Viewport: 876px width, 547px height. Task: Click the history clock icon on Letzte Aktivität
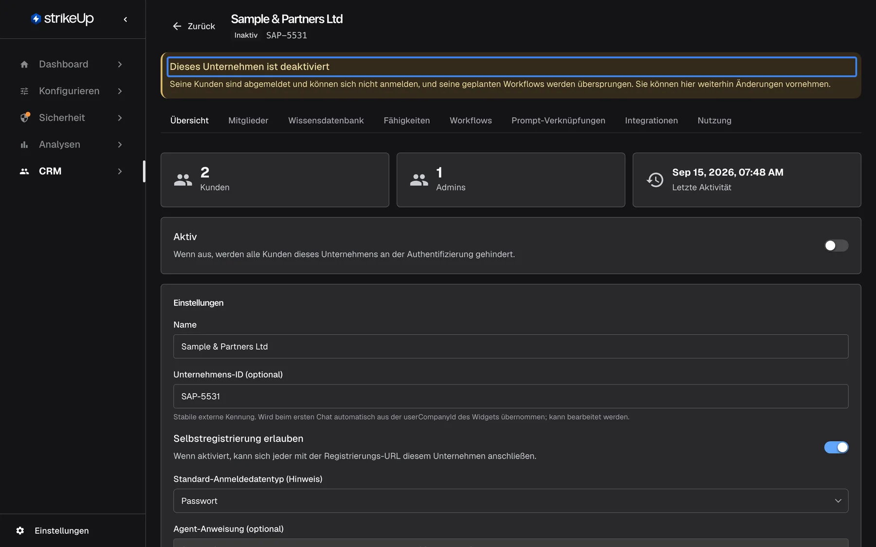[x=655, y=180]
